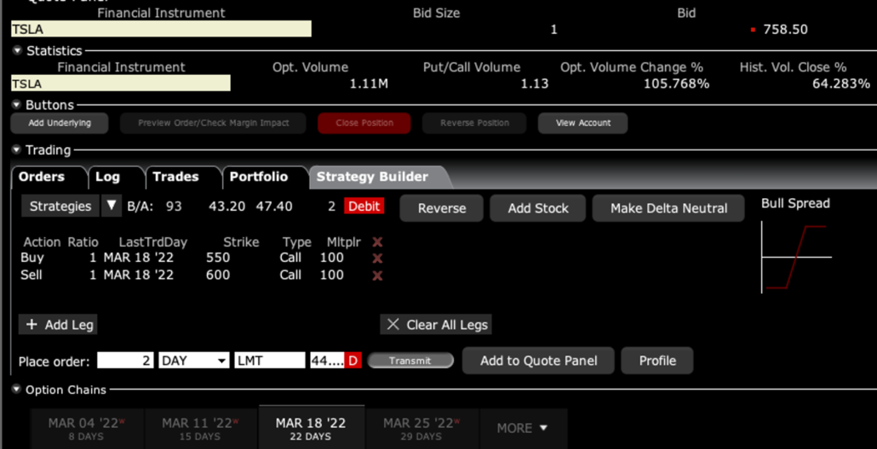Switch to the Trades tab
The image size is (877, 449).
pyautogui.click(x=175, y=177)
